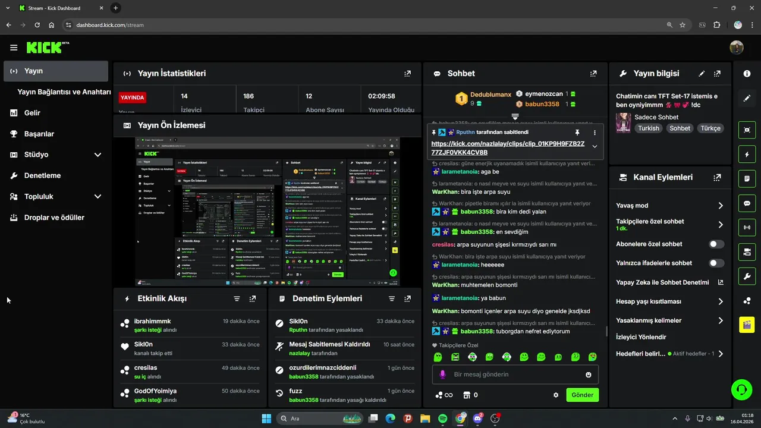Focus the Bir mesaj gönderin input field
This screenshot has width=761, height=428.
click(x=515, y=374)
